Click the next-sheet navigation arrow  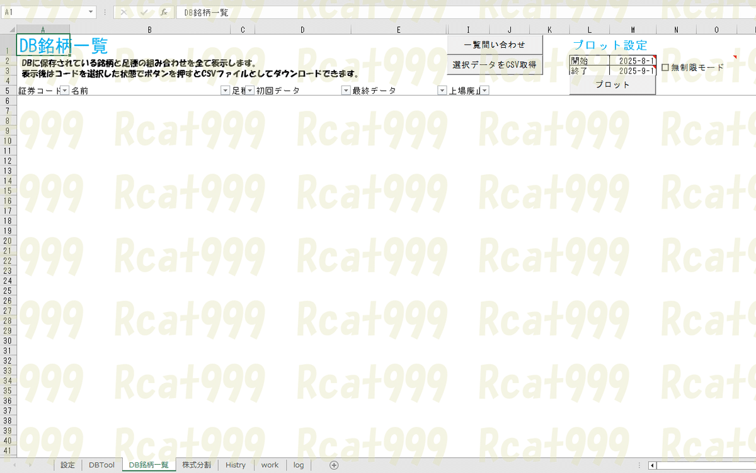coord(30,465)
